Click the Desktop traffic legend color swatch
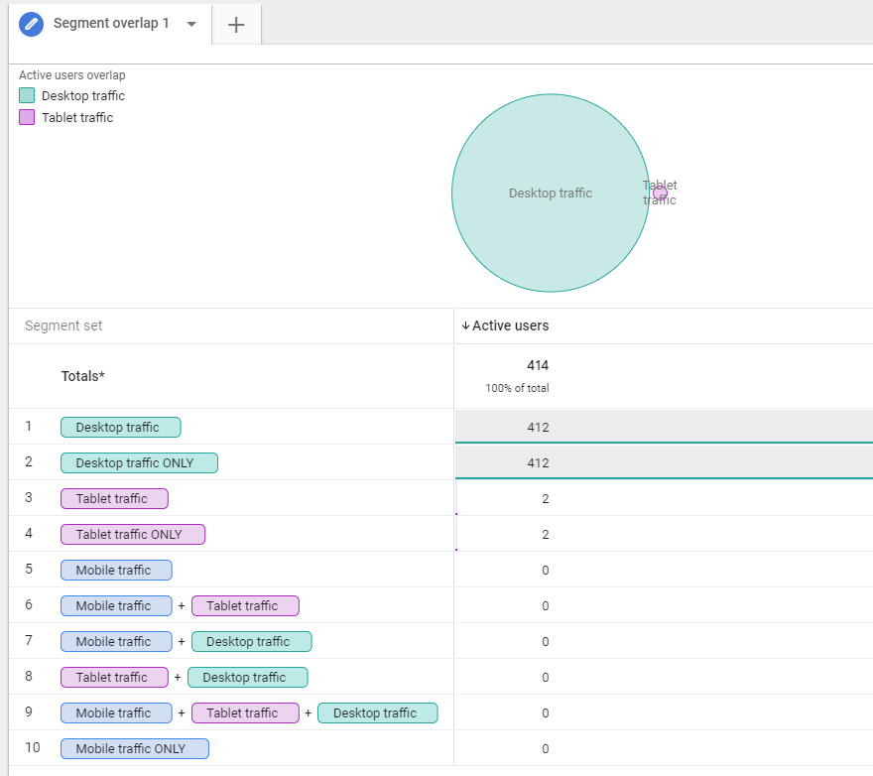 [27, 96]
